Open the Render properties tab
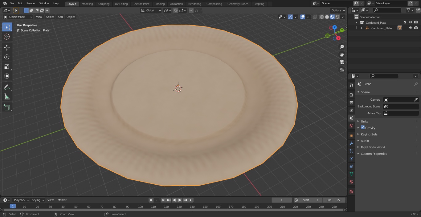Screen dimensions: 421x217 coord(351,95)
